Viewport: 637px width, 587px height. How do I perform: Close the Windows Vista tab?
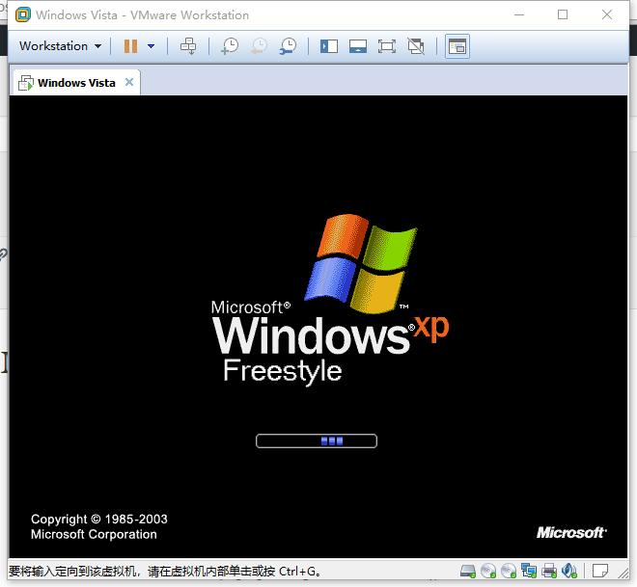pyautogui.click(x=129, y=82)
